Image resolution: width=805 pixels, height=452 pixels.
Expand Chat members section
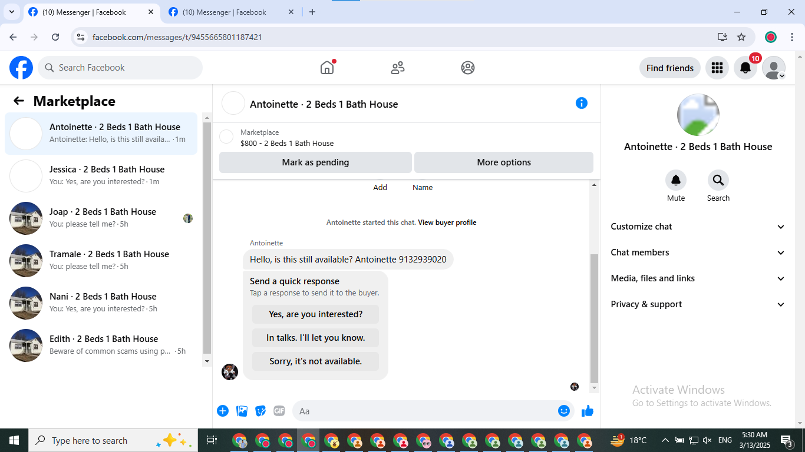click(698, 252)
